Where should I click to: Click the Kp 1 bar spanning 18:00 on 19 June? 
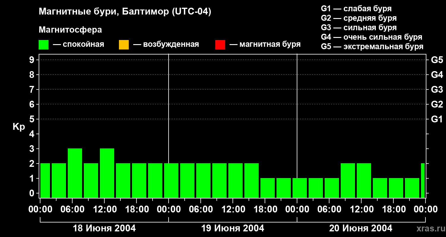(x=268, y=188)
